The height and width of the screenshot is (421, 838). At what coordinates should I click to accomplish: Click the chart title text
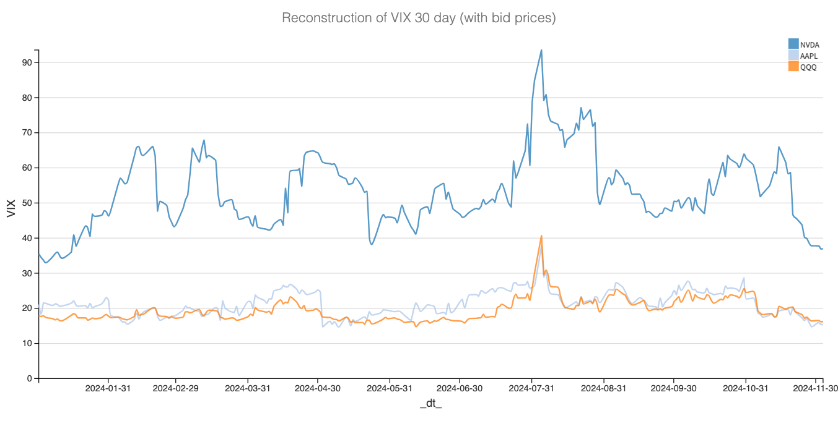(x=419, y=18)
